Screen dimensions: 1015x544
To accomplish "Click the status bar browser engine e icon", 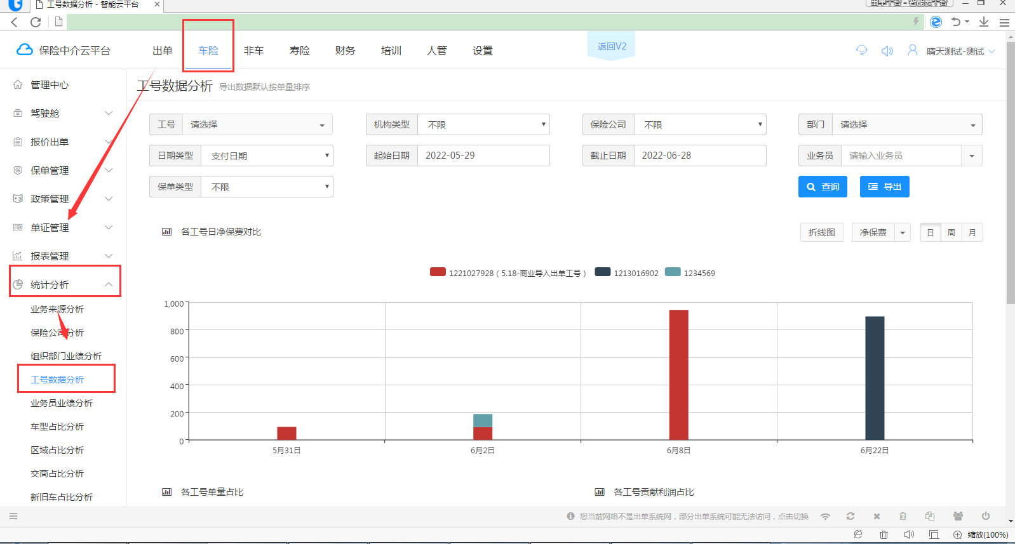I will click(858, 534).
